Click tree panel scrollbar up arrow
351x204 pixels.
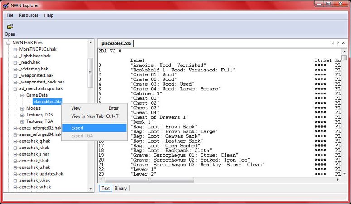[x=91, y=42]
